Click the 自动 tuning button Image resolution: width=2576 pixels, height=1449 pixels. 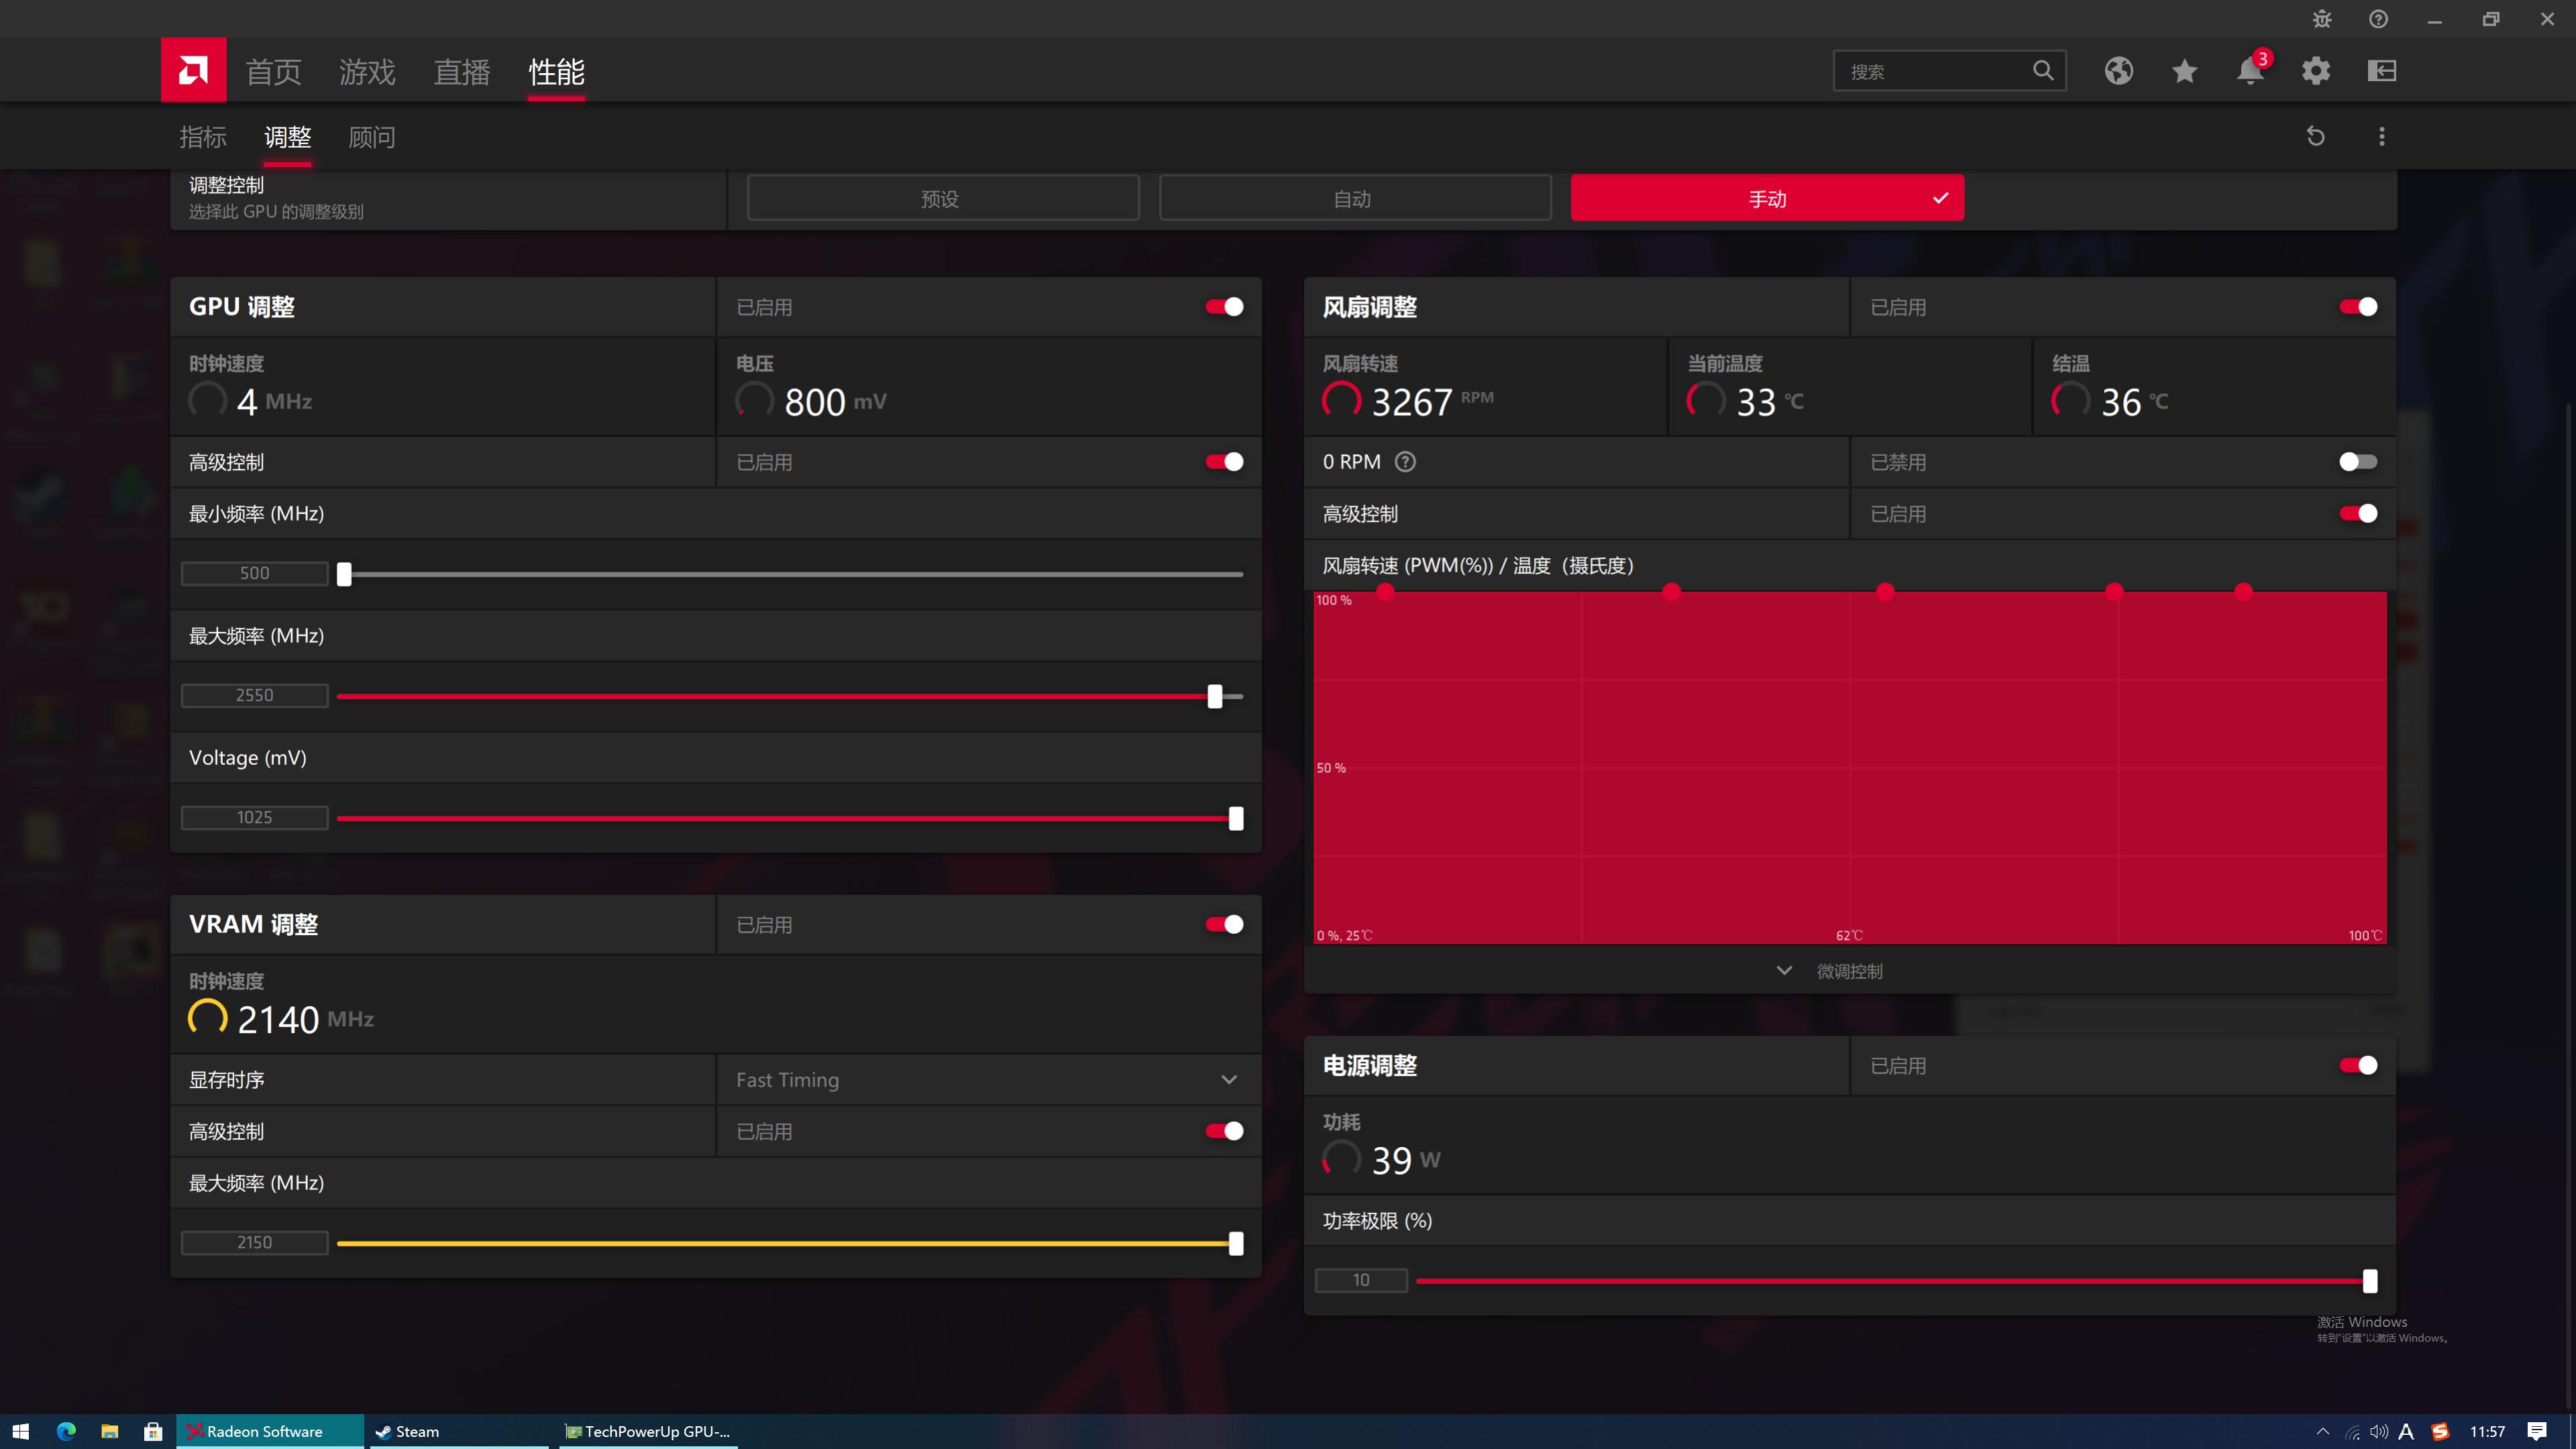1354,197
